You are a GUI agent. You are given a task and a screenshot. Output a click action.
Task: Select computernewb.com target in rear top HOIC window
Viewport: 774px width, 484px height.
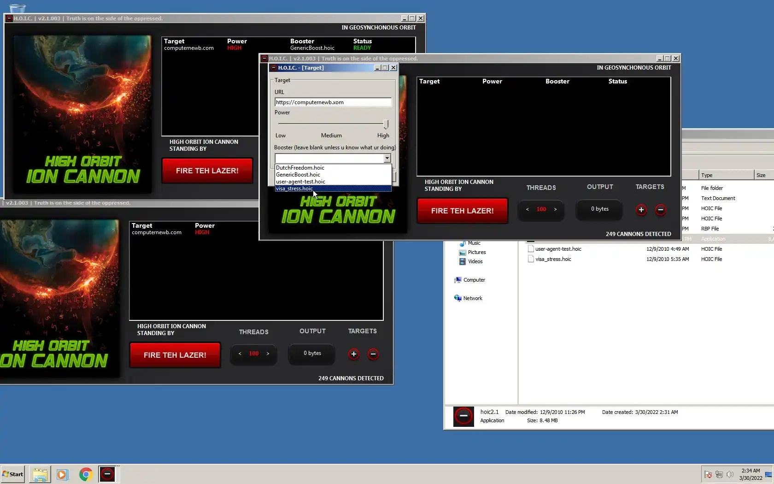coord(189,48)
